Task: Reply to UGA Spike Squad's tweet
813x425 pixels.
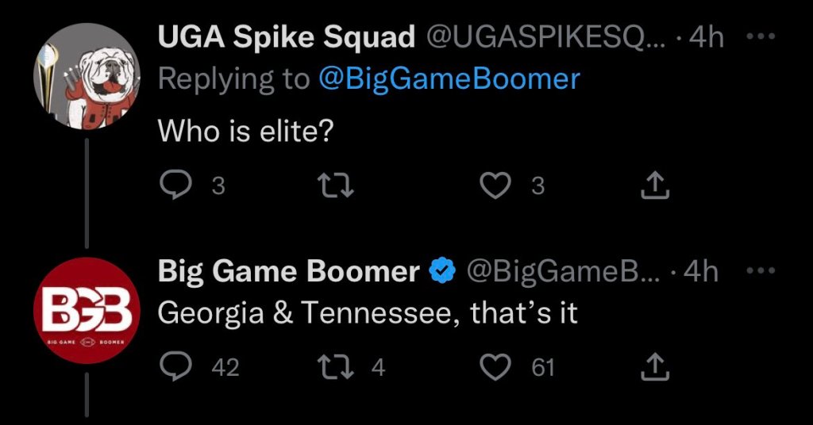Action: point(173,186)
